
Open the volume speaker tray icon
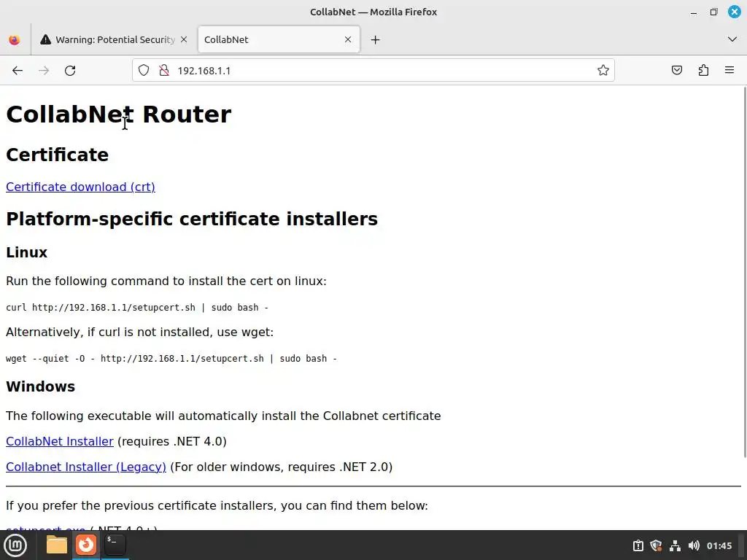pyautogui.click(x=694, y=545)
